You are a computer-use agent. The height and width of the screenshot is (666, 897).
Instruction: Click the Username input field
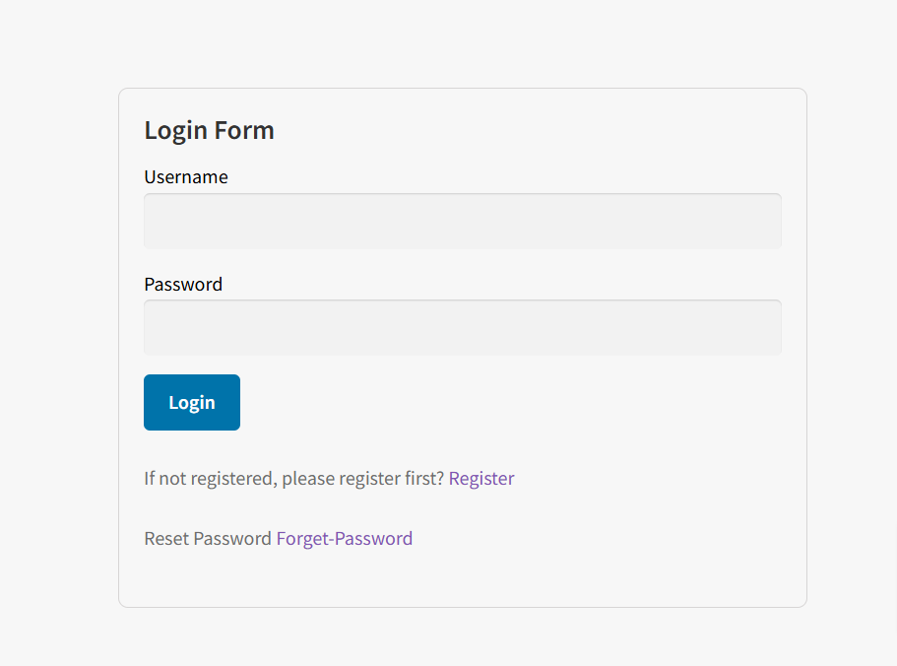463,222
